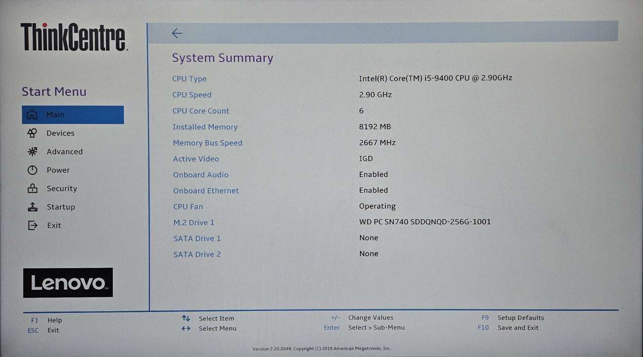643x357 pixels.
Task: Select the Installed Memory label
Action: (205, 127)
